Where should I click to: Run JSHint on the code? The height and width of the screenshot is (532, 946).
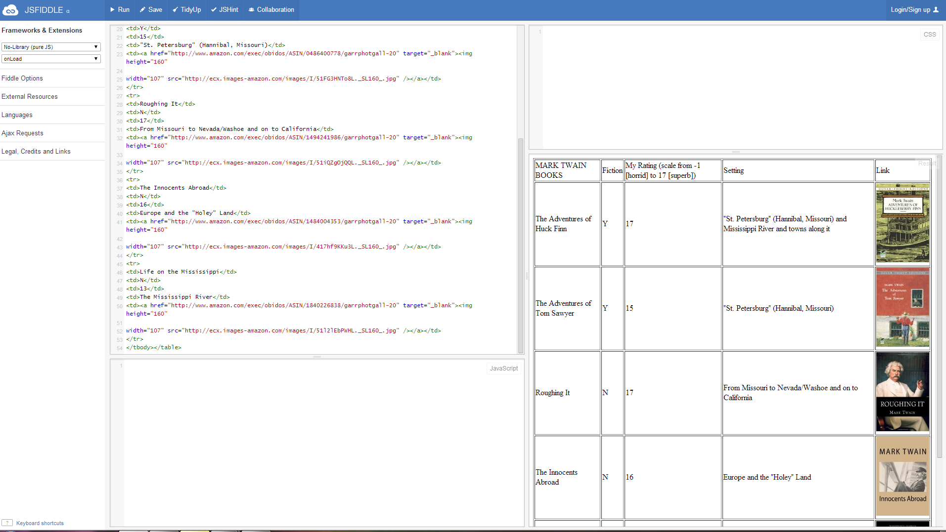(225, 10)
